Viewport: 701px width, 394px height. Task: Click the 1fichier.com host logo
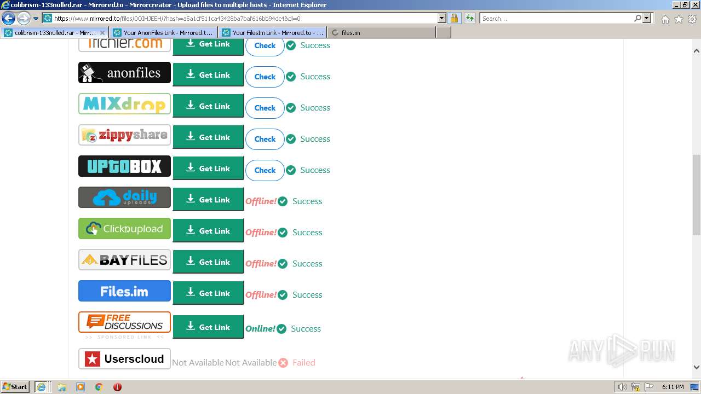pos(124,45)
